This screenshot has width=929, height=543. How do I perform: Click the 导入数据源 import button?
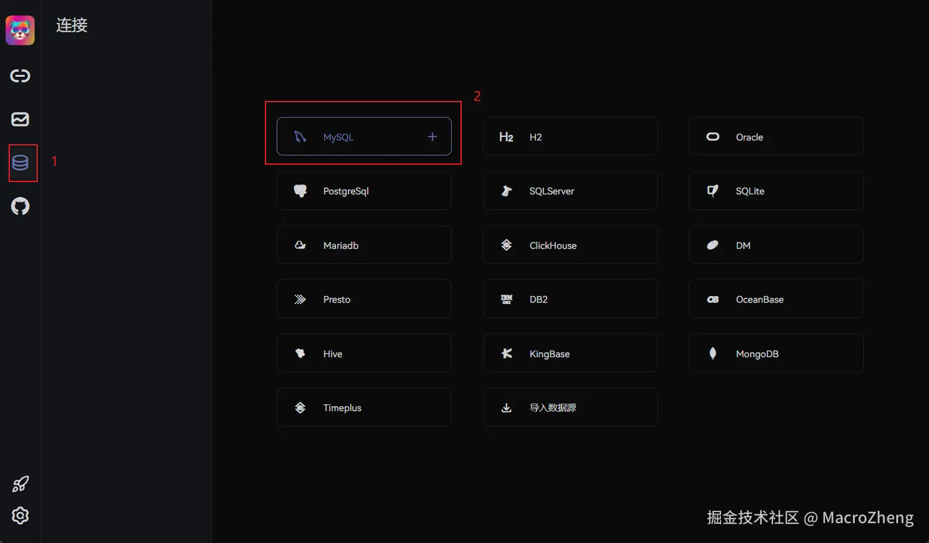tap(569, 407)
